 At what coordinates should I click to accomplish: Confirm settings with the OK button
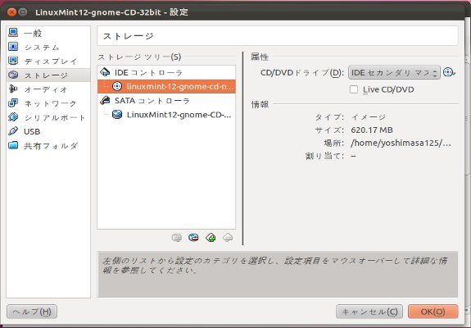tap(433, 312)
